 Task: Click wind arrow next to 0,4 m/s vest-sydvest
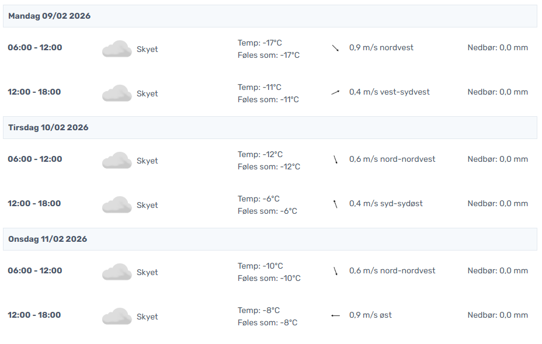pos(335,92)
